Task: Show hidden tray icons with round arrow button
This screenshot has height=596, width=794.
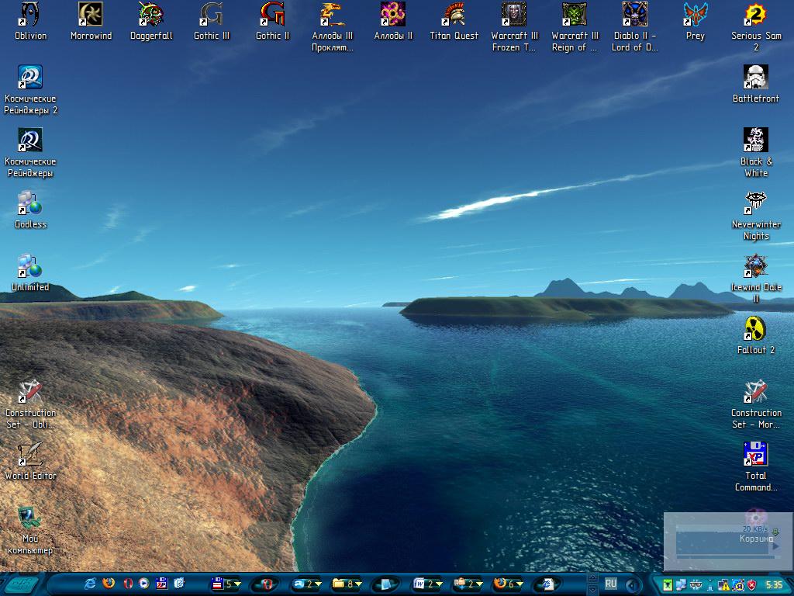Action: coord(632,585)
